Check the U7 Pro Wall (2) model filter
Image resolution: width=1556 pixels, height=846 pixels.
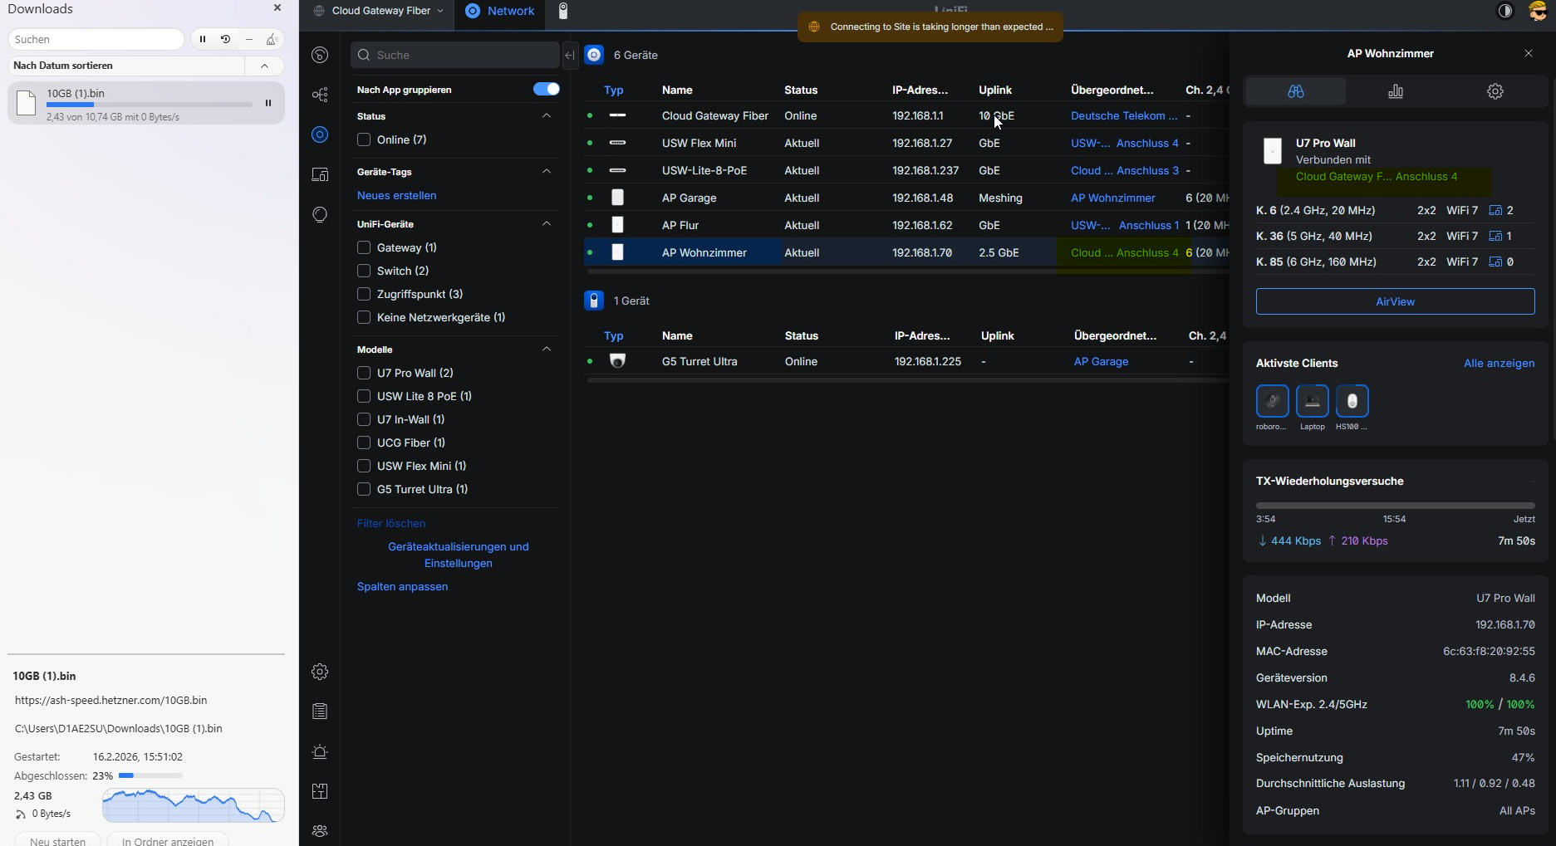click(364, 373)
